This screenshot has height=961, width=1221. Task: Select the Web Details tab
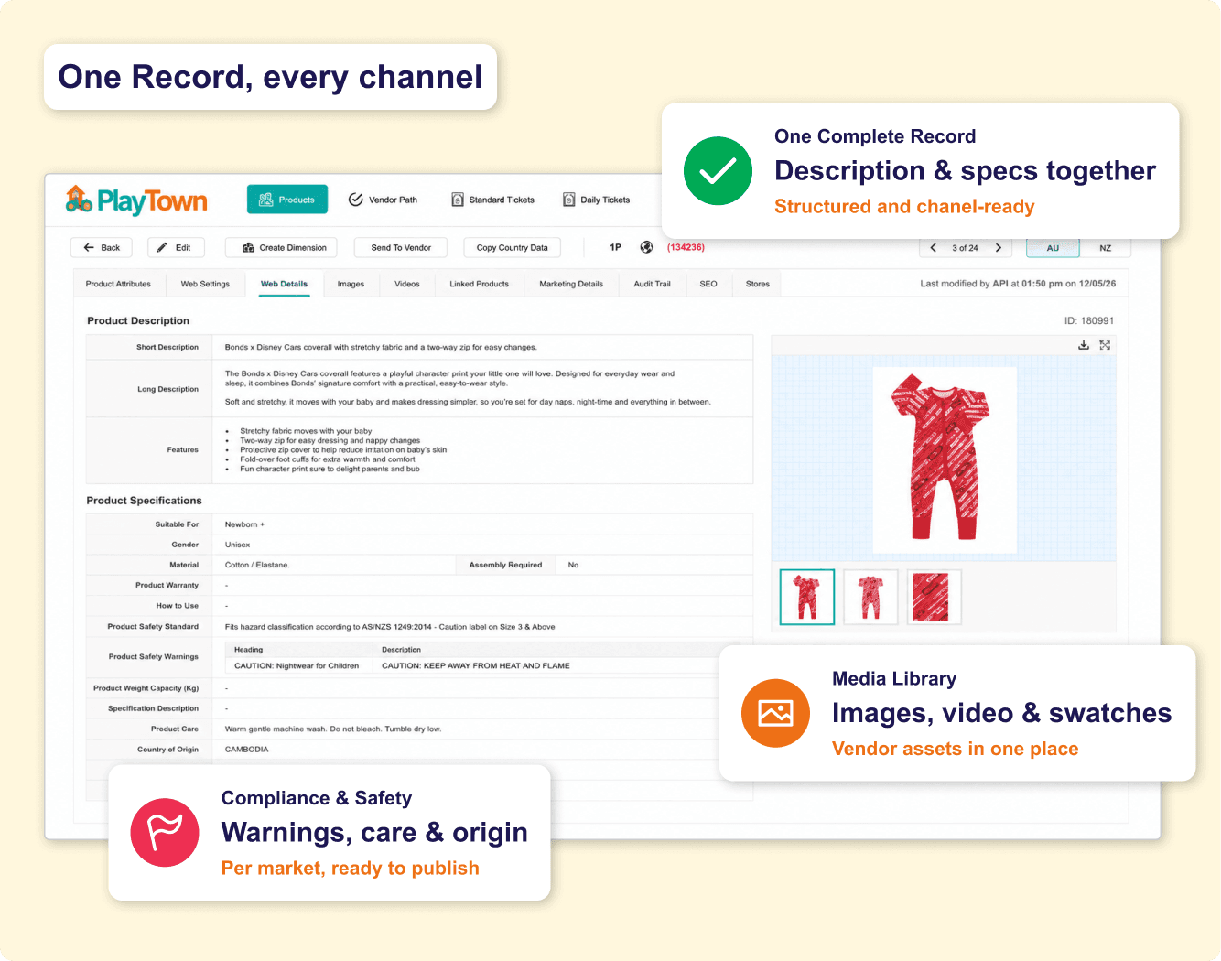pos(284,284)
